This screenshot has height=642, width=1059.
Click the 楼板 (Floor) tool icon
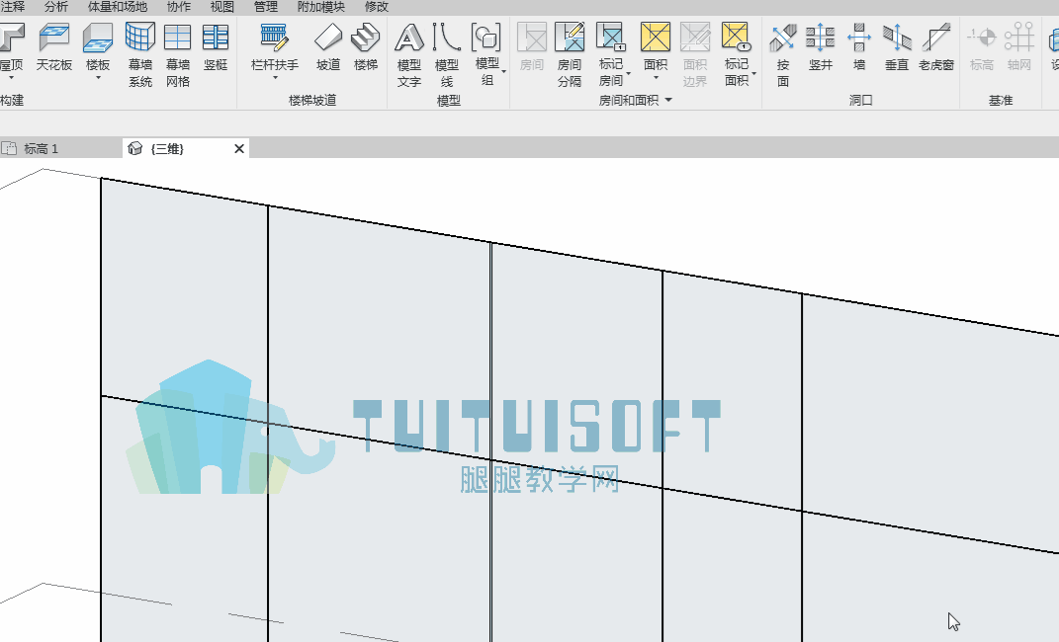click(x=98, y=38)
